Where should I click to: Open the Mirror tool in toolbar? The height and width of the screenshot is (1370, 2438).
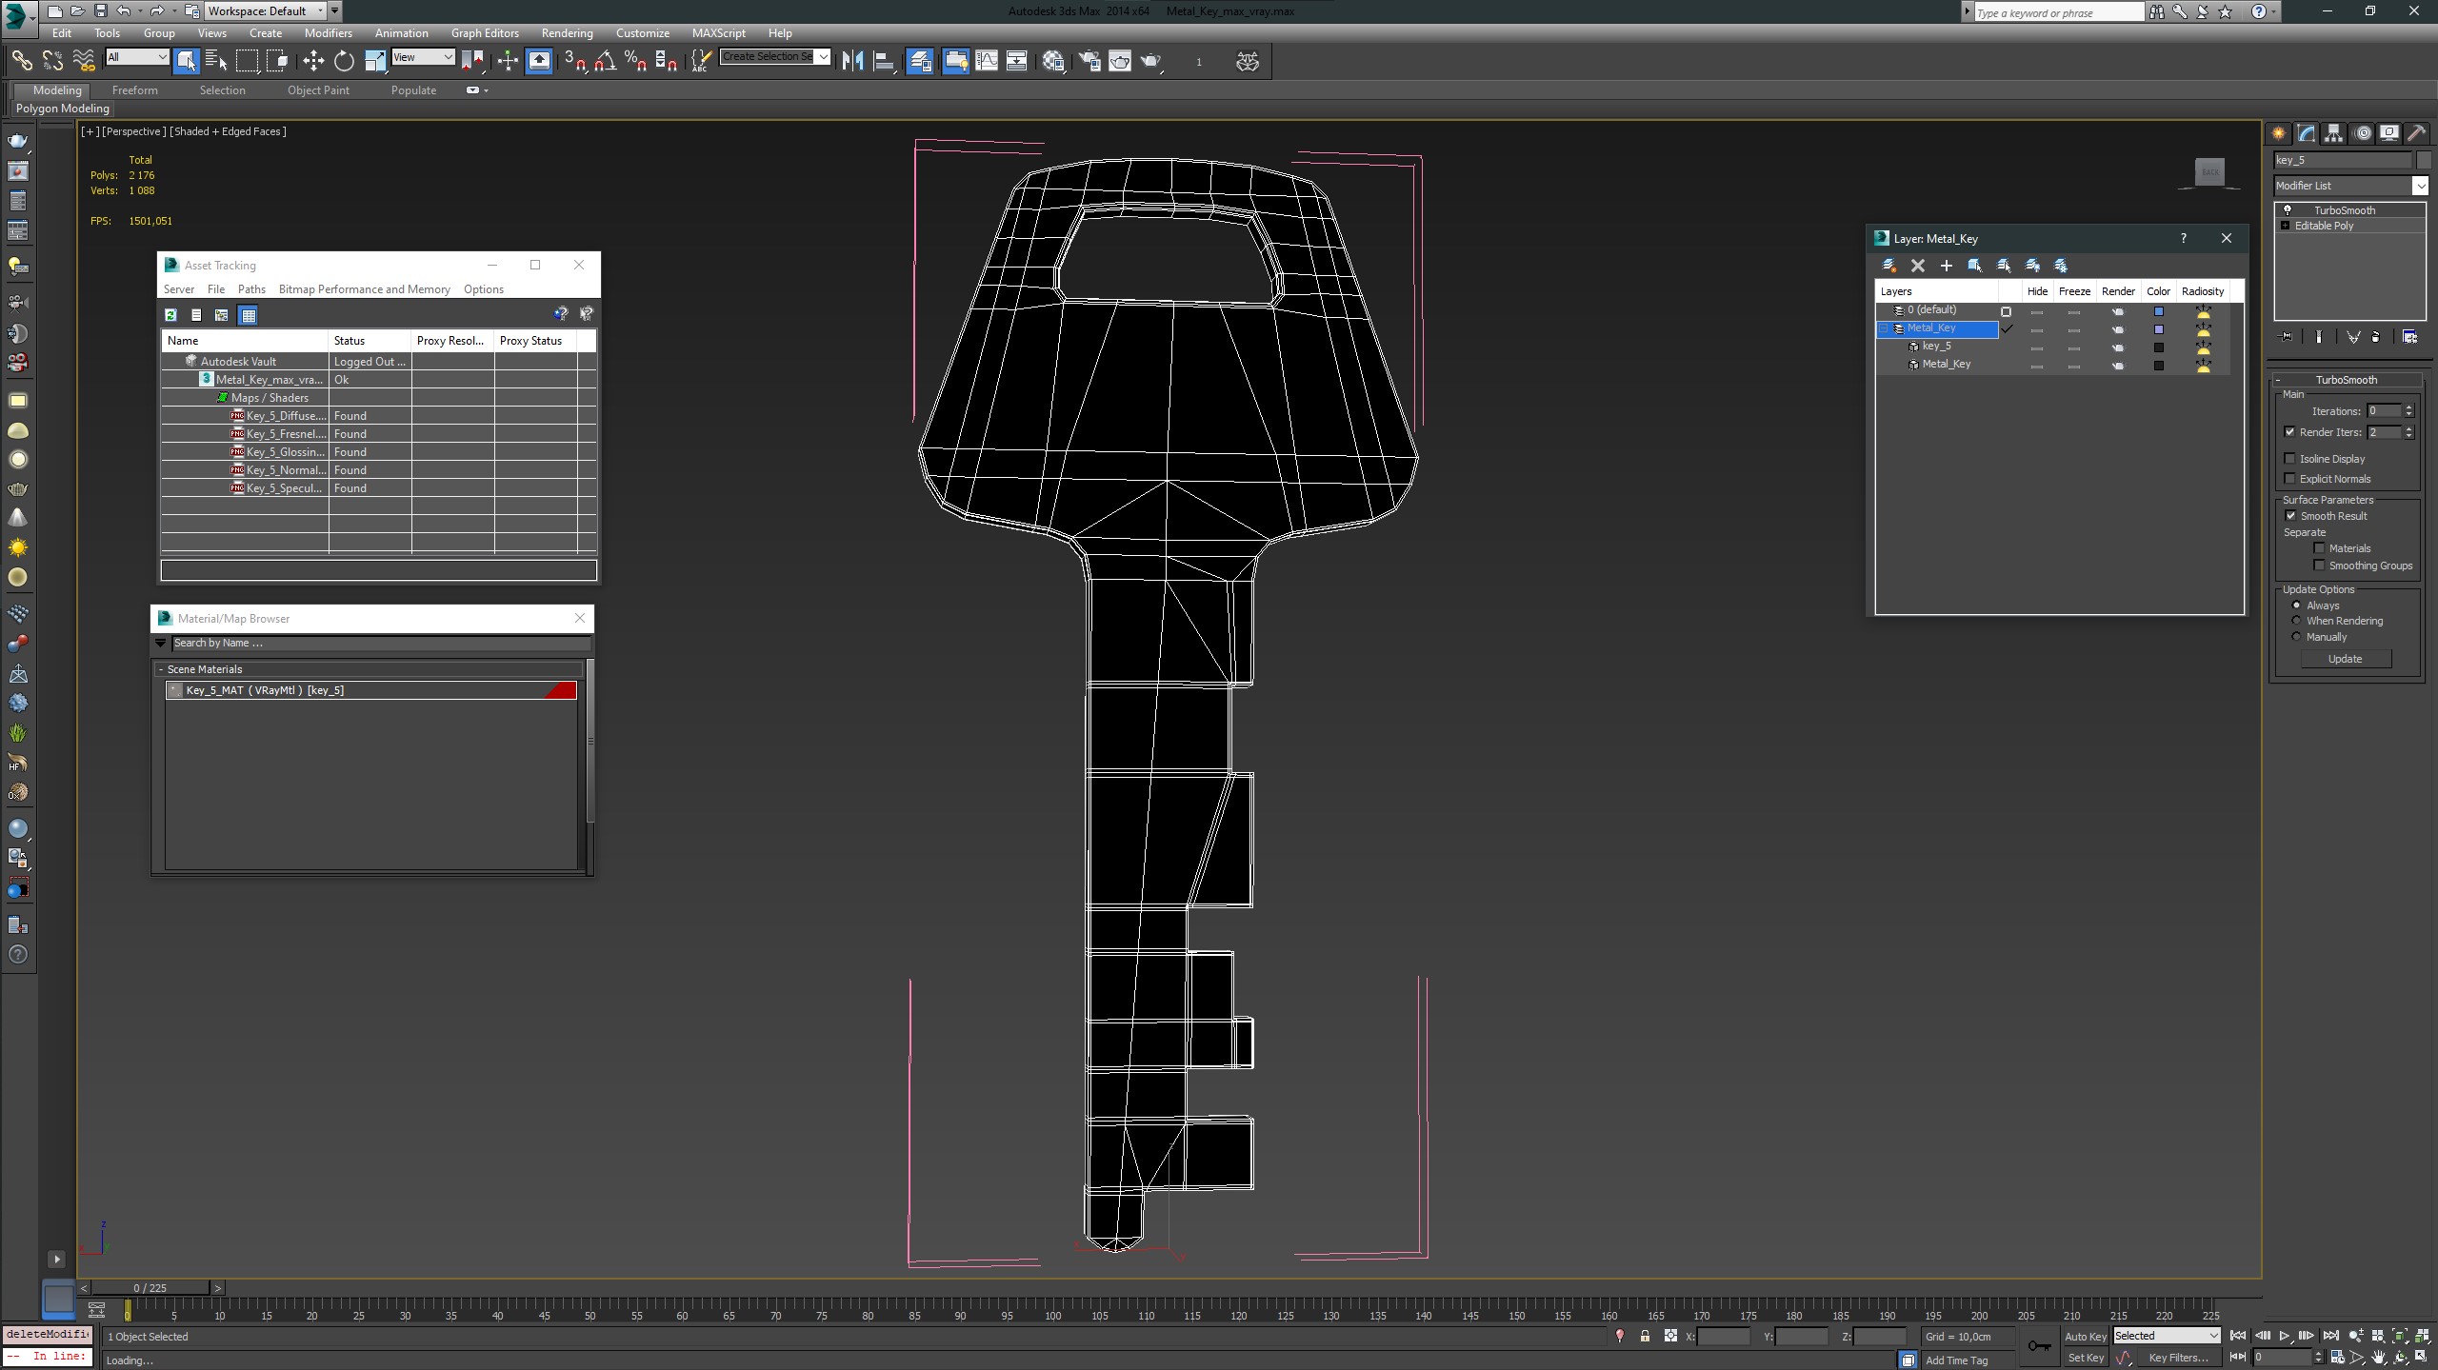852,61
